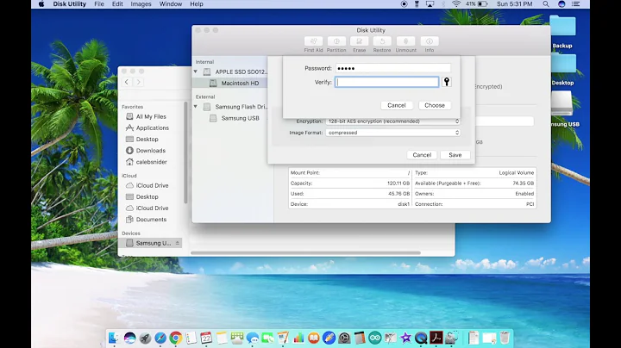This screenshot has width=621, height=348.
Task: Click the Finder forward arrow
Action: tap(138, 82)
